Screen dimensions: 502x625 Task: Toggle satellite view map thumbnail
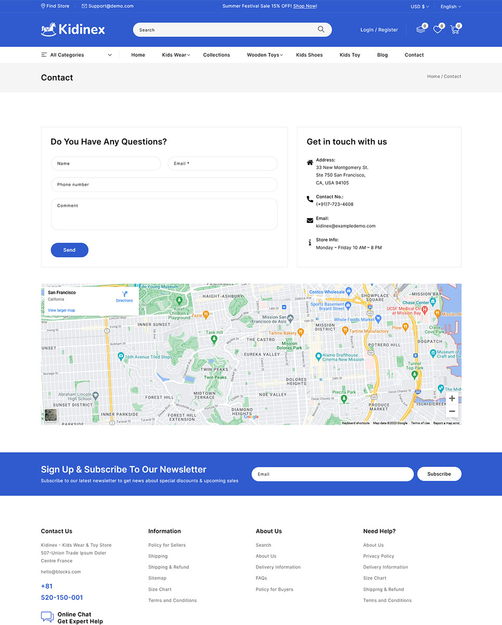pyautogui.click(x=50, y=415)
